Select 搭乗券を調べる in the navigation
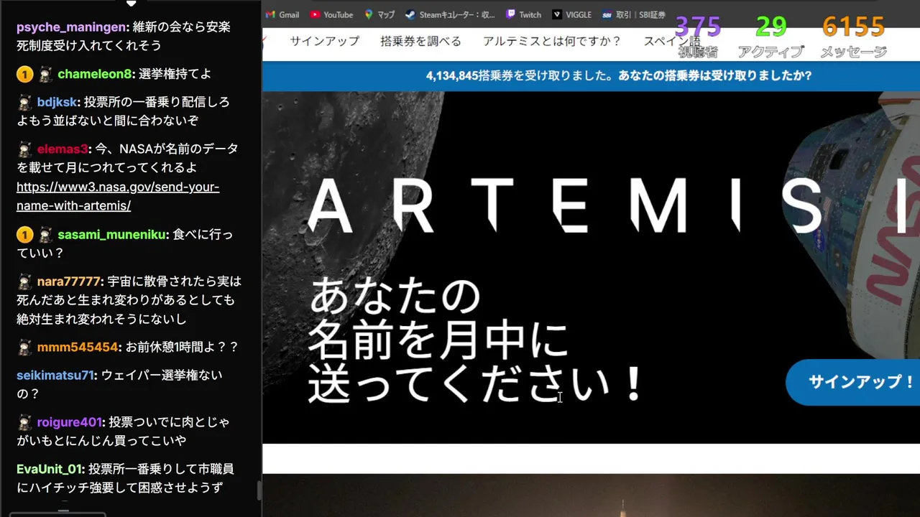This screenshot has height=517, width=920. [x=420, y=41]
